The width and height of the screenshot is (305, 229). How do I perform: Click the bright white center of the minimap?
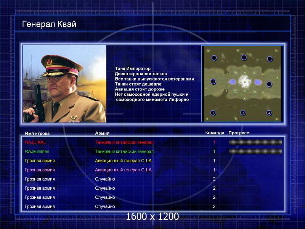point(244,82)
